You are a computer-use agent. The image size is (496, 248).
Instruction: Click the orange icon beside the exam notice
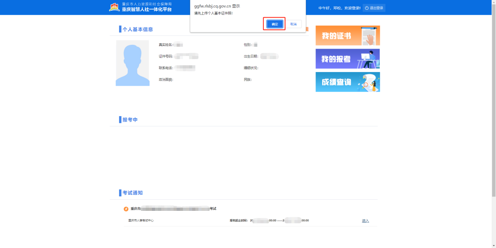(x=126, y=209)
